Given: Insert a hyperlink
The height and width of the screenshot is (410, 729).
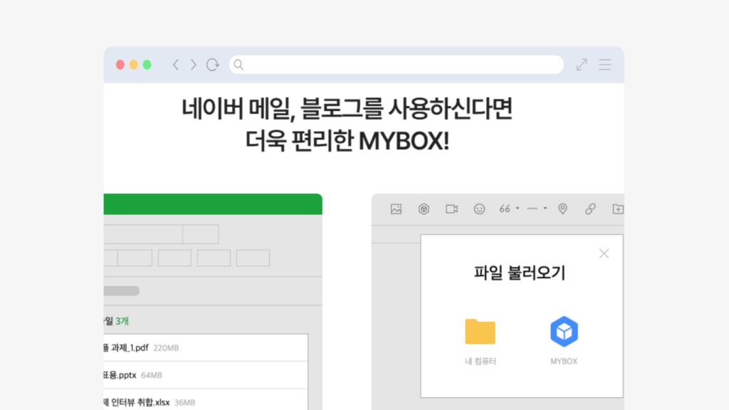Looking at the screenshot, I should coord(591,208).
